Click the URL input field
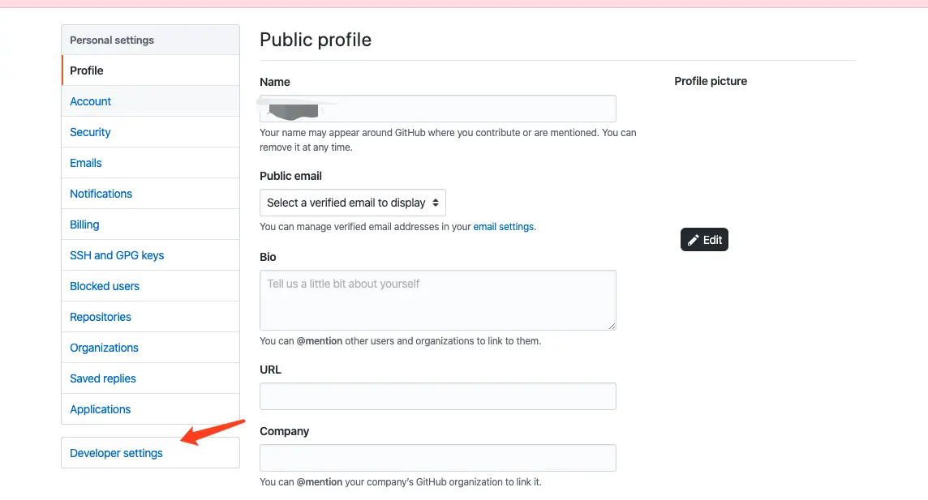The image size is (928, 500). coord(437,396)
